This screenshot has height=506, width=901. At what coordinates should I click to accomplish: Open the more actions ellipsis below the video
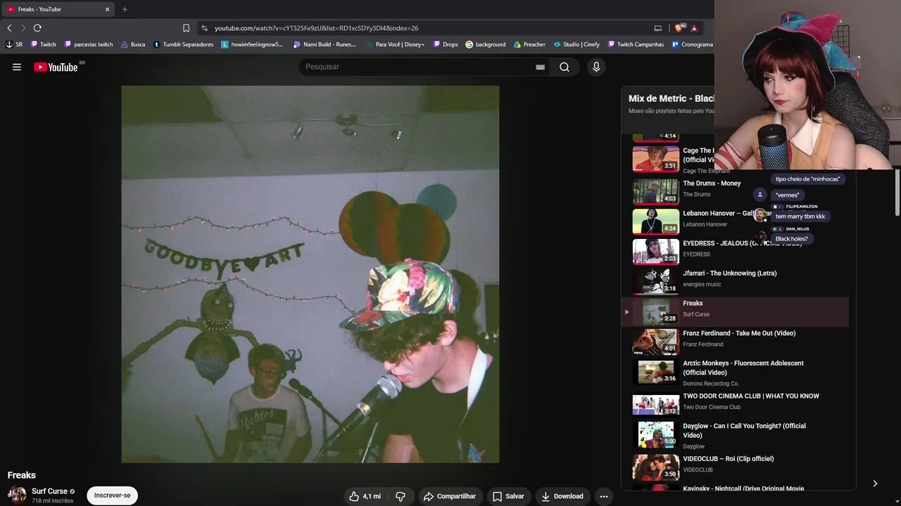point(603,496)
